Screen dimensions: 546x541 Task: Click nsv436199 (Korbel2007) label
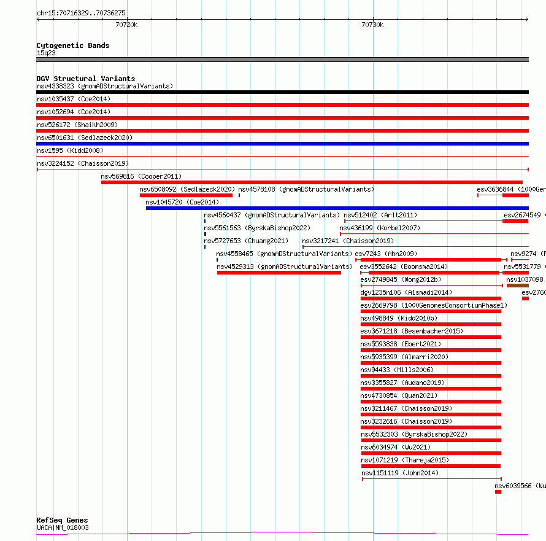pyautogui.click(x=380, y=228)
